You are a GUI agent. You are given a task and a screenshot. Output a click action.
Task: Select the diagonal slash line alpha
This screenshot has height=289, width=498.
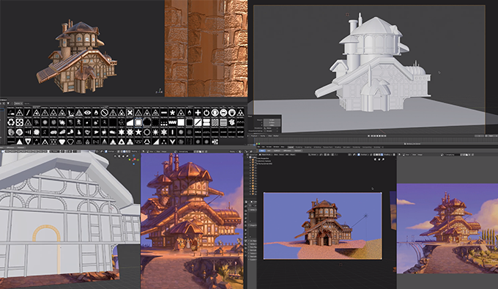pyautogui.click(x=28, y=112)
